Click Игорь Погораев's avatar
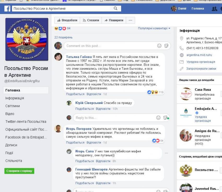 [58, 129]
